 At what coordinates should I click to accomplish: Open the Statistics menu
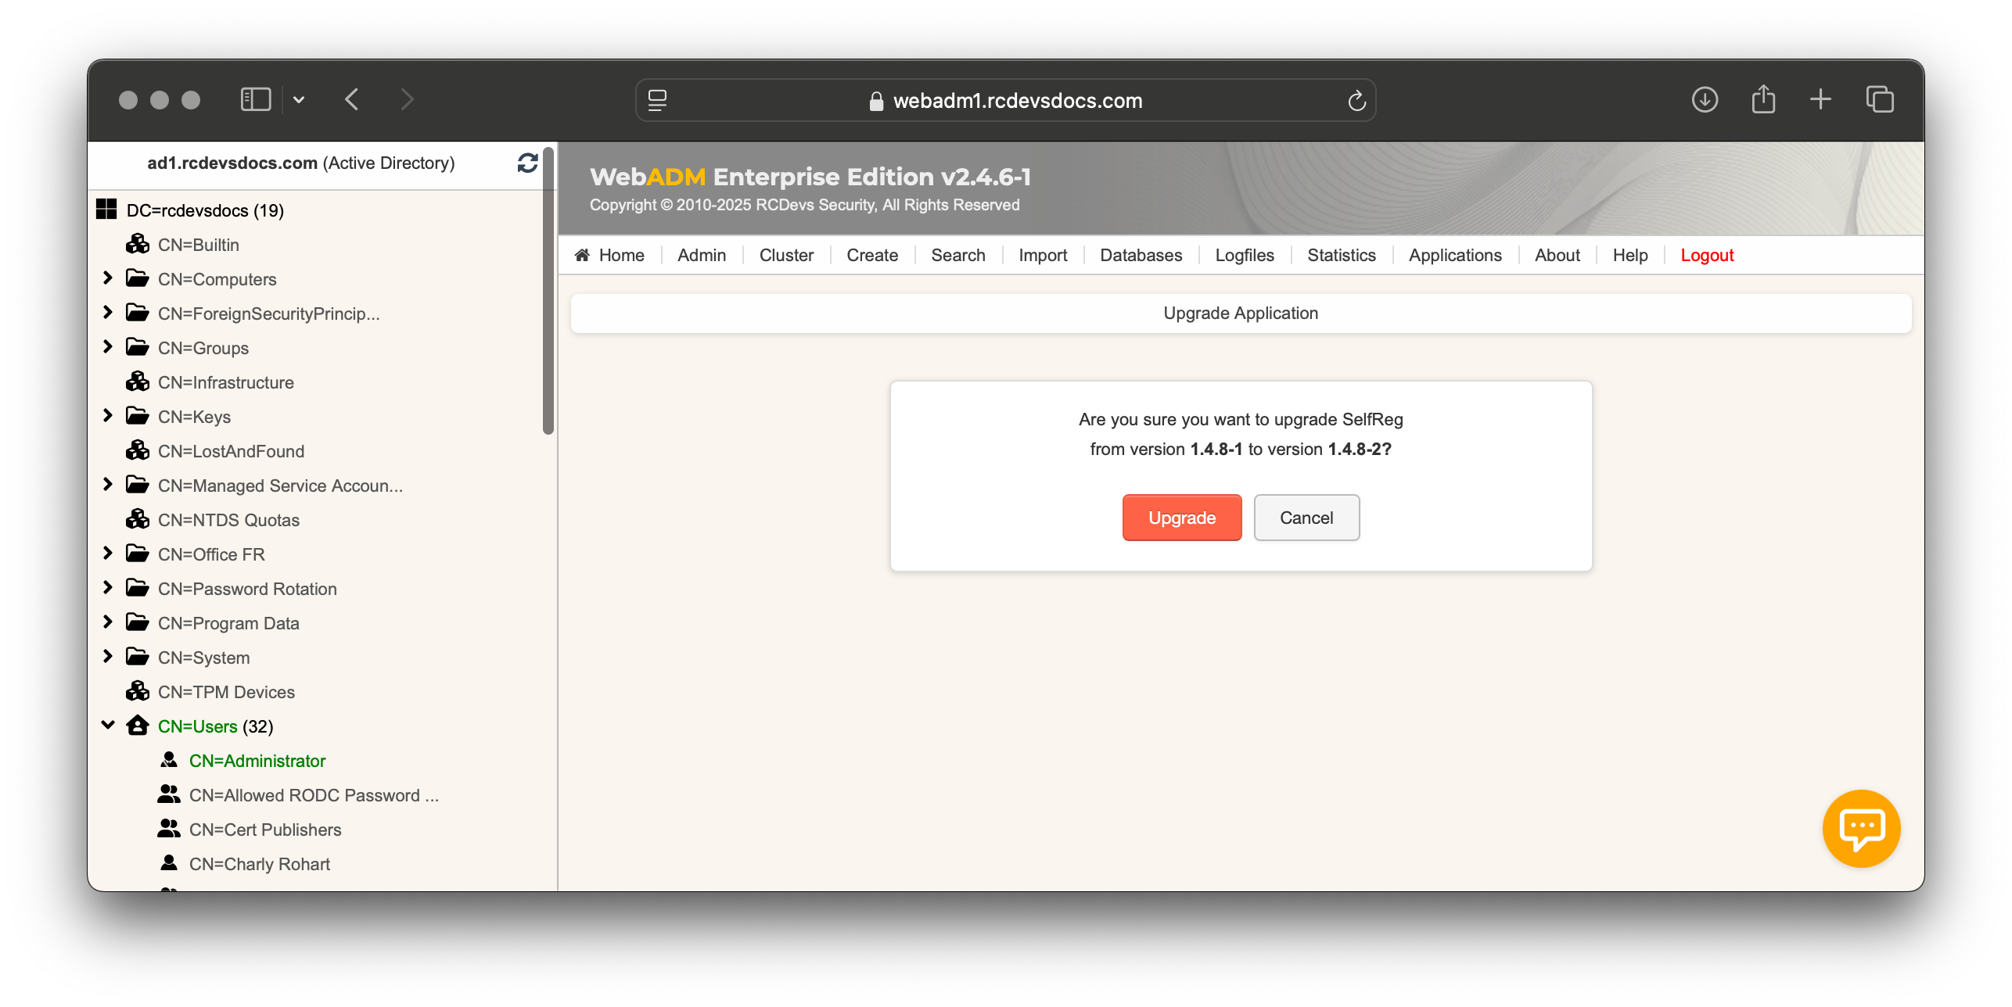click(x=1342, y=255)
